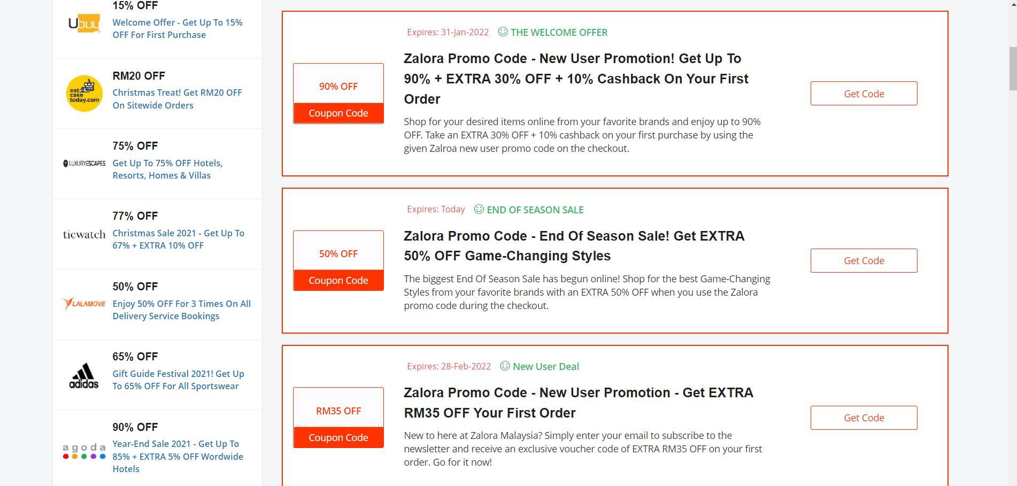Click the Lalamove logo icon
Screen dimensions: 1017x486
point(84,304)
